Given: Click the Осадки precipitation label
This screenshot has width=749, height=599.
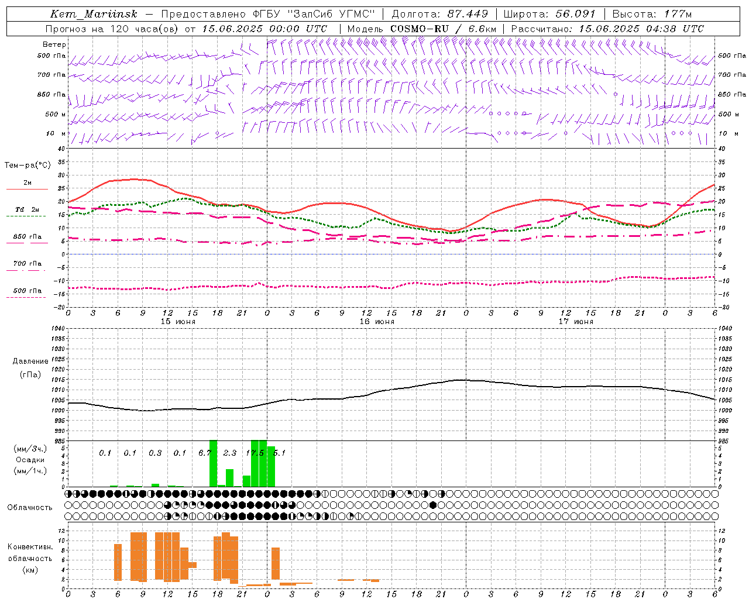Looking at the screenshot, I should click(x=30, y=460).
